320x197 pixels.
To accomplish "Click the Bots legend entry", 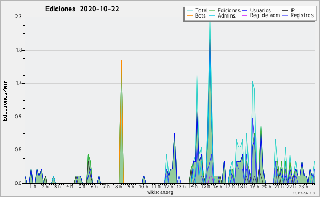I will (x=196, y=15).
